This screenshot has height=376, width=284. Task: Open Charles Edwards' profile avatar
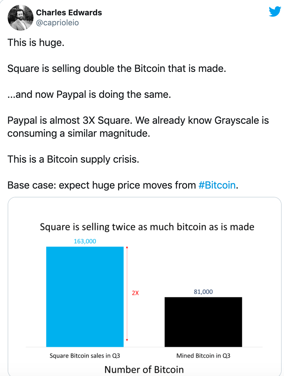pyautogui.click(x=21, y=18)
